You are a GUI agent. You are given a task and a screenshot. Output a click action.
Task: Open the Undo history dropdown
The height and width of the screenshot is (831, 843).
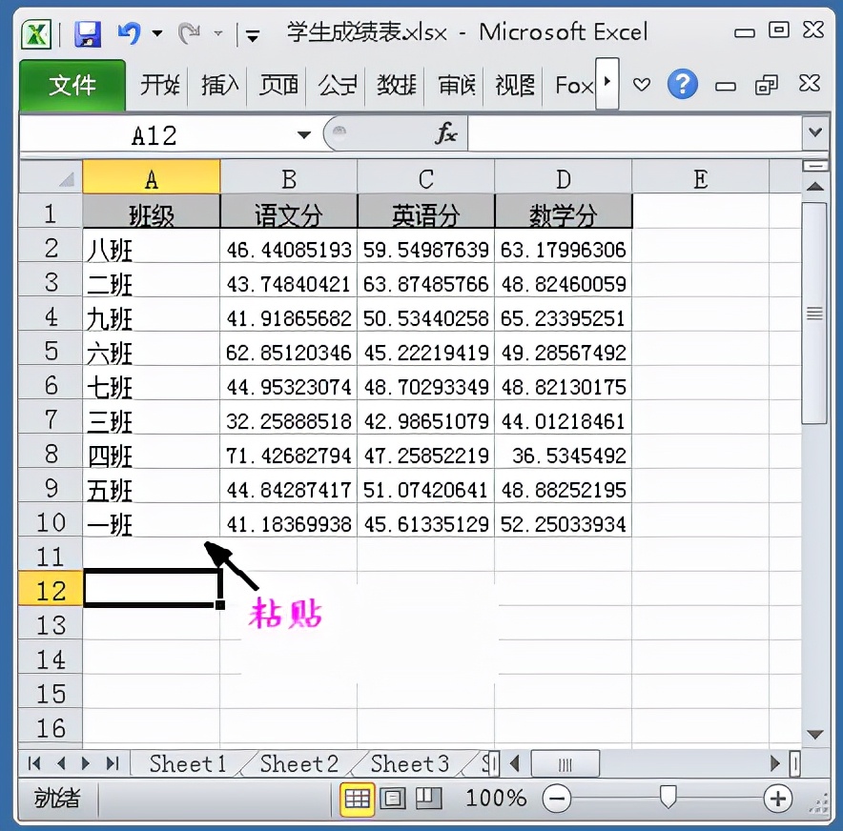click(155, 31)
